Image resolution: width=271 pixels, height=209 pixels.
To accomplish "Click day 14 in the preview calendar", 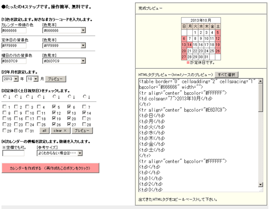I will point(190,45).
